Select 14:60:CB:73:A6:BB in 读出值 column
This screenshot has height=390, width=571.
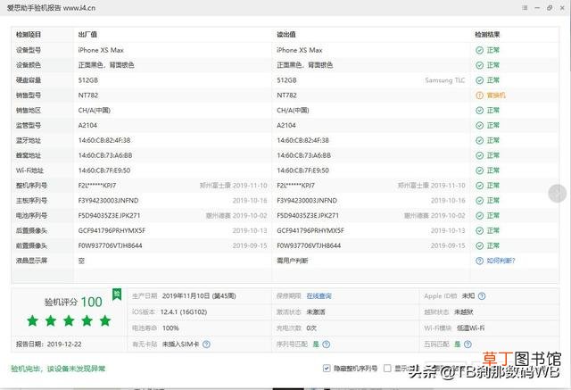[303, 155]
